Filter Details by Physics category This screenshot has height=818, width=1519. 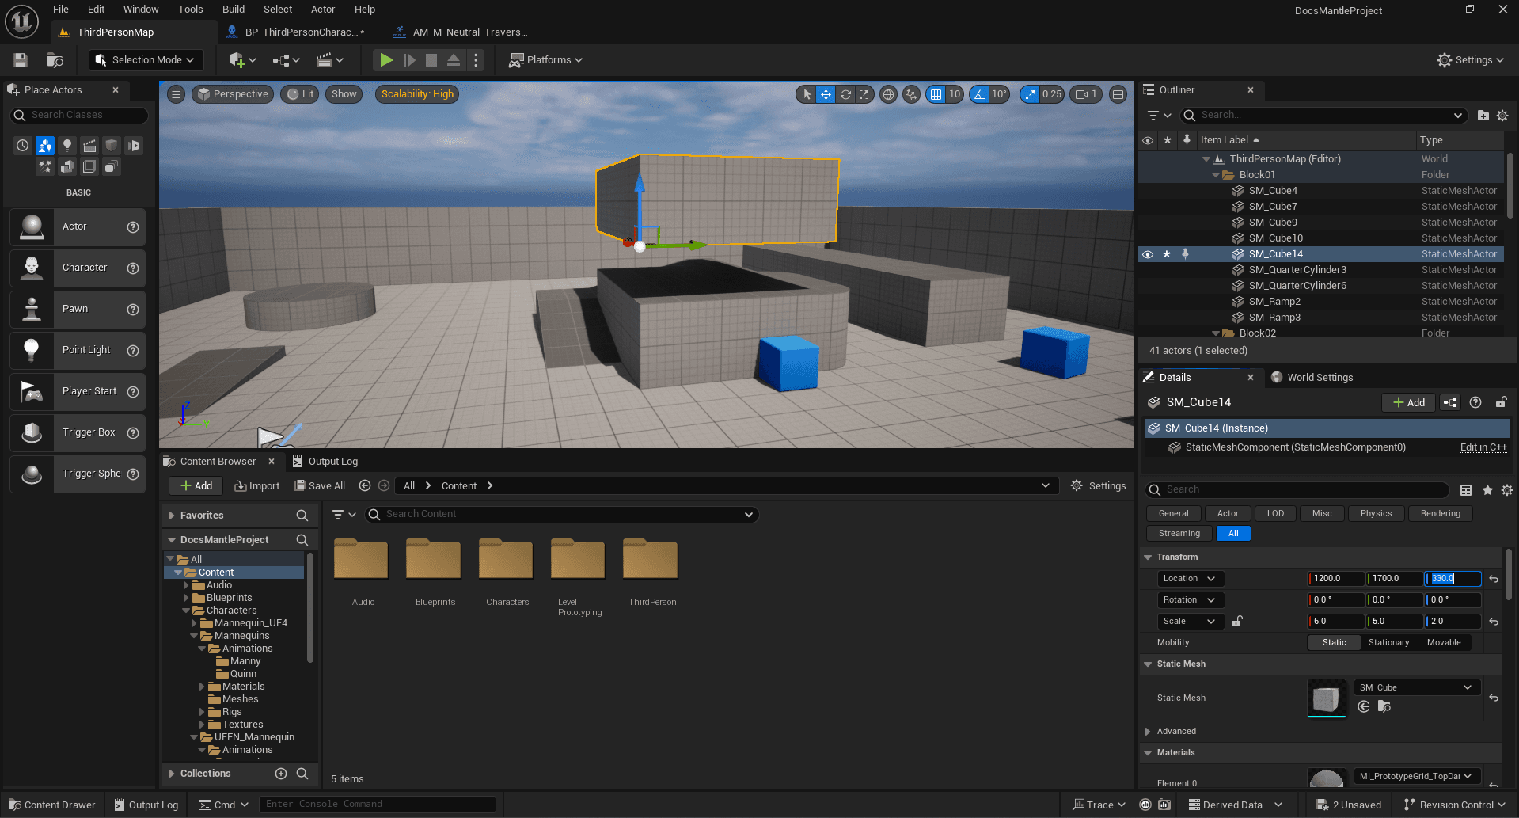tap(1376, 514)
